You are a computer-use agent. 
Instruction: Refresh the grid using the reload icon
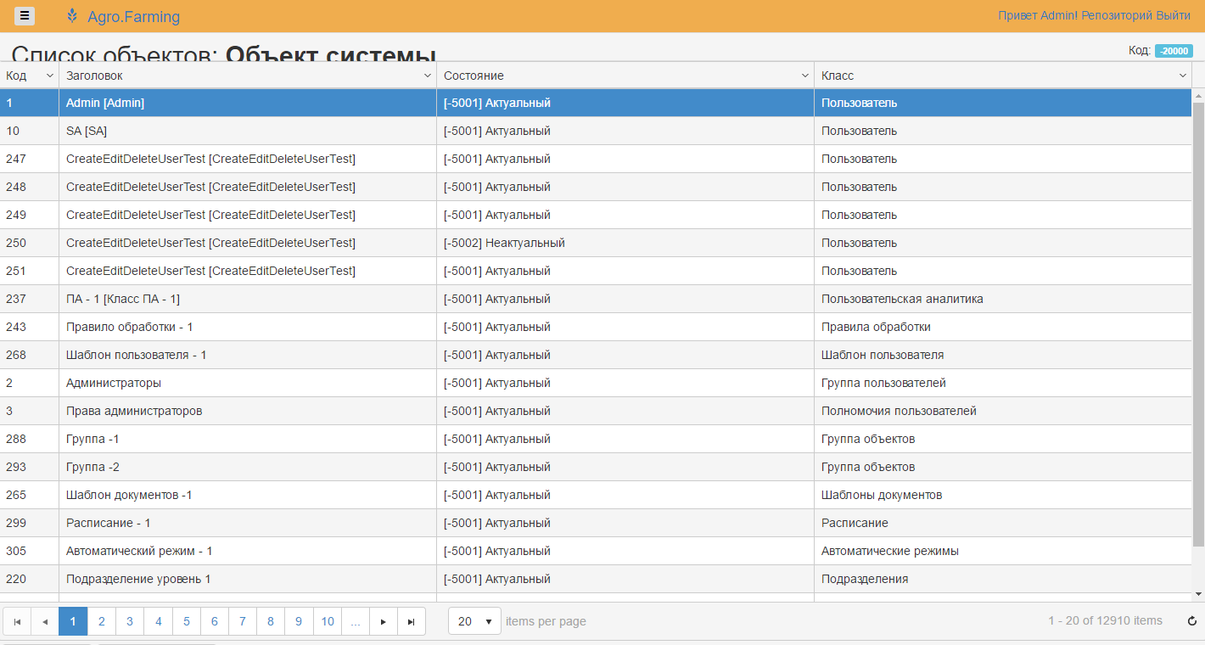1192,621
